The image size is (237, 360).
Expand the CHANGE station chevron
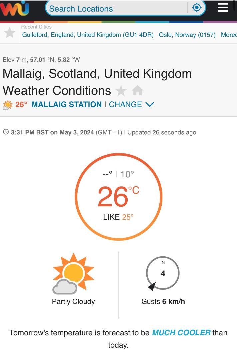click(x=150, y=104)
